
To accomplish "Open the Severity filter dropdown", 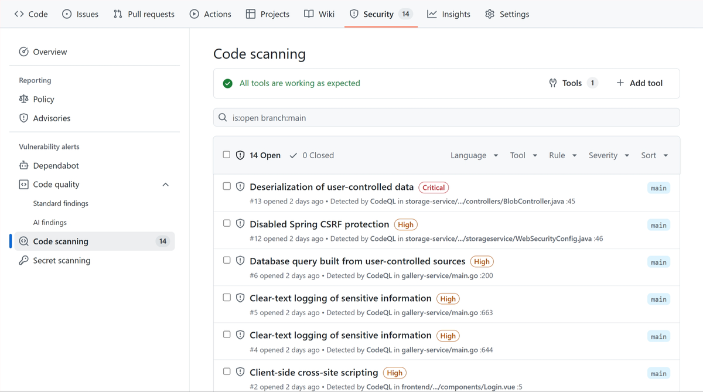I will 609,155.
